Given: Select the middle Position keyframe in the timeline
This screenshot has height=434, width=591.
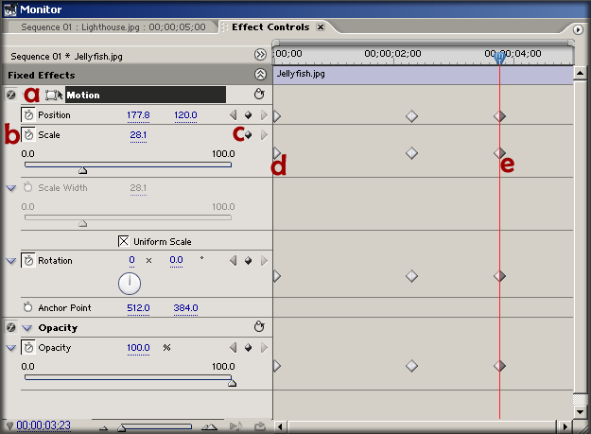Looking at the screenshot, I should 411,115.
